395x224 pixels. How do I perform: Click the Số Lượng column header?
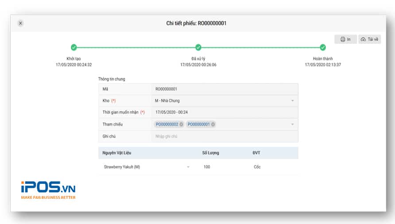tap(210, 153)
